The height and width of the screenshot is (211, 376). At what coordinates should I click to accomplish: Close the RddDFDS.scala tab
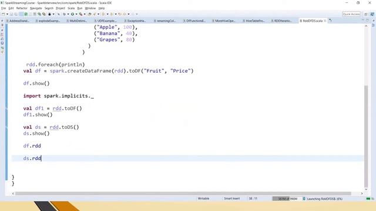coord(325,21)
